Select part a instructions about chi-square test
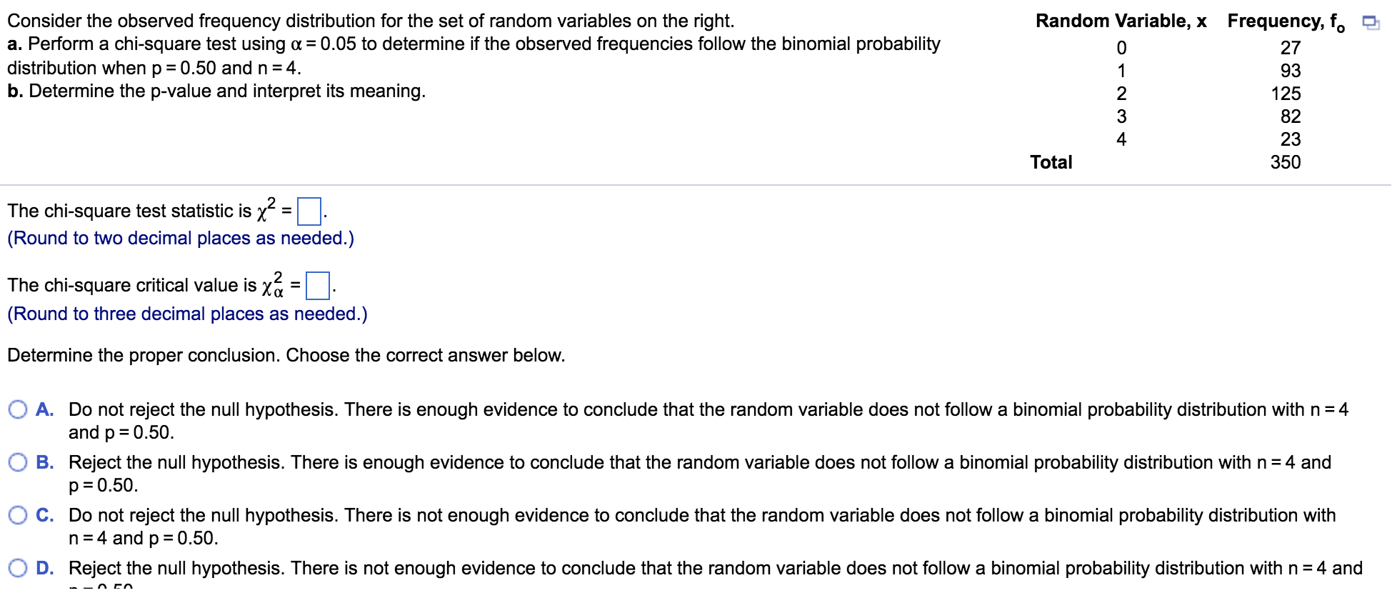The height and width of the screenshot is (593, 1397). pyautogui.click(x=471, y=44)
